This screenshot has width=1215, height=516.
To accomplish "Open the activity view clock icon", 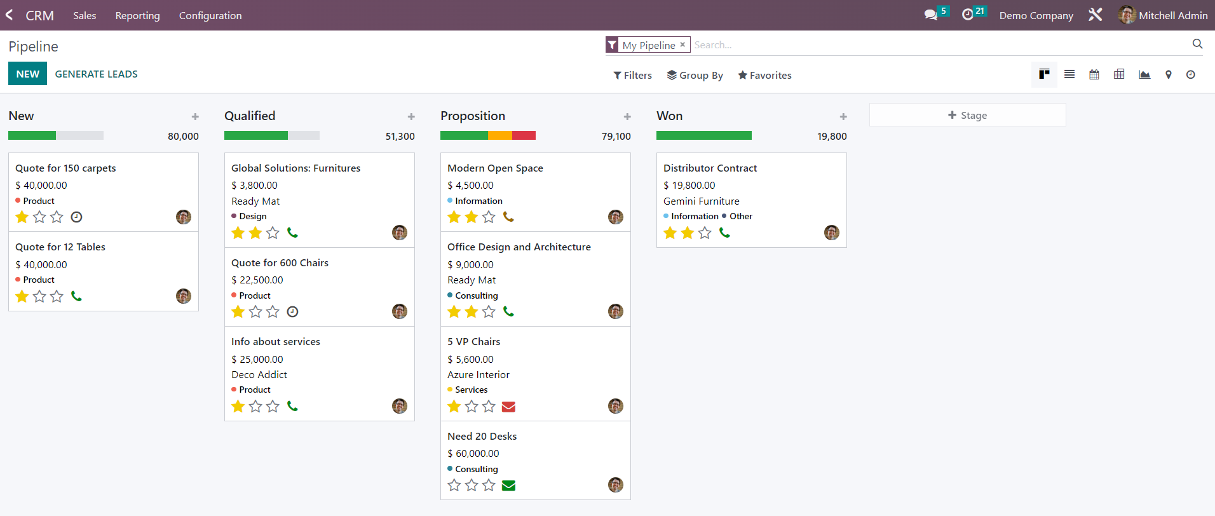I will click(x=1191, y=74).
